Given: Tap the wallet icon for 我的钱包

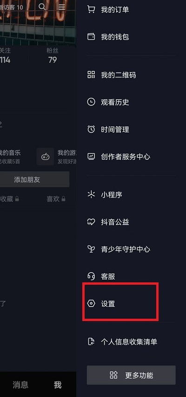Looking at the screenshot, I should 91,37.
